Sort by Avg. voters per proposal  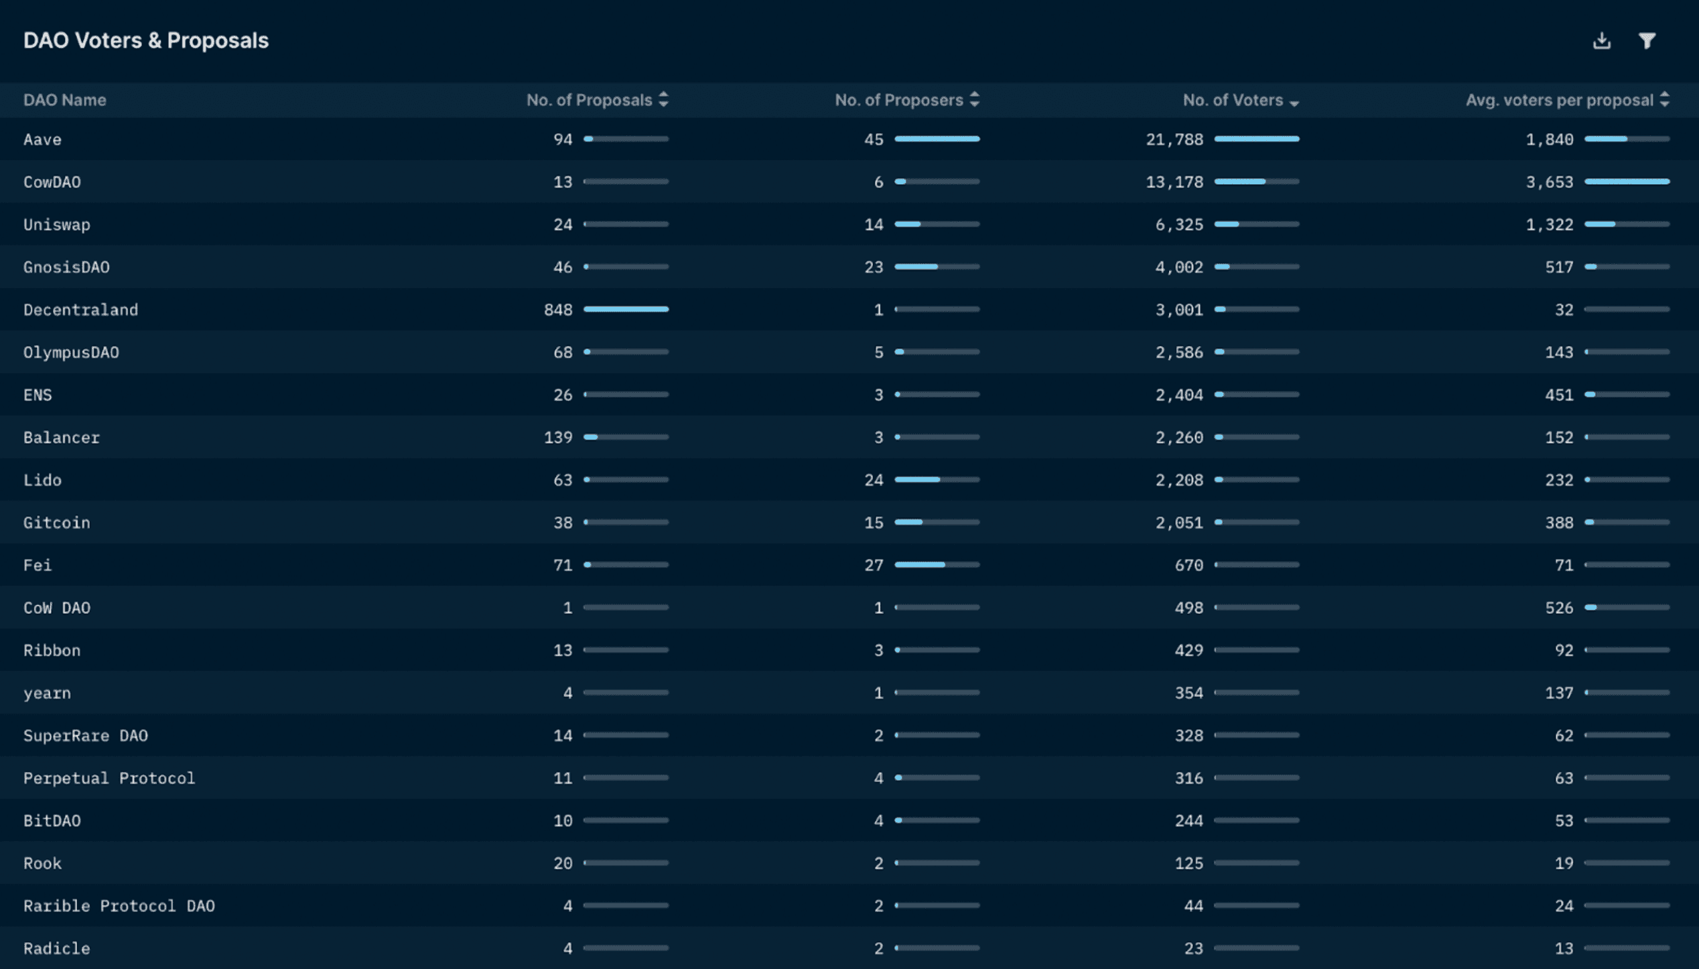click(x=1567, y=100)
